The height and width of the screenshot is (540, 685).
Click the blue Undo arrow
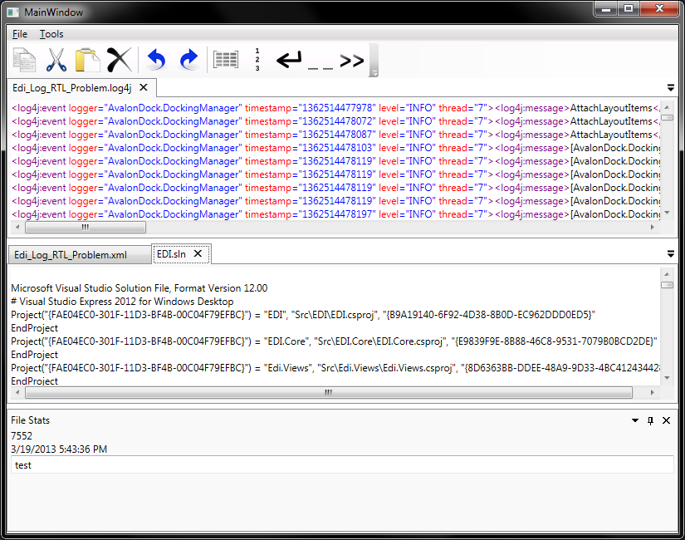[x=156, y=60]
